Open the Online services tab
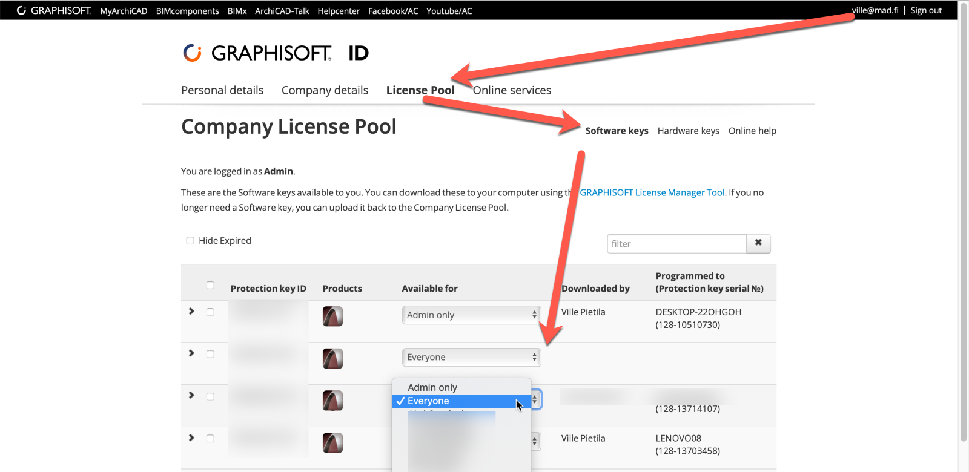This screenshot has width=969, height=472. tap(512, 90)
